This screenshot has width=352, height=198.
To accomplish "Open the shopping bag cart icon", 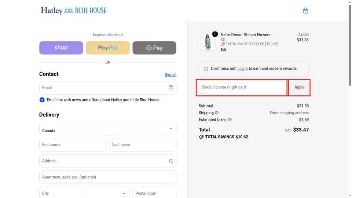I will click(x=305, y=11).
